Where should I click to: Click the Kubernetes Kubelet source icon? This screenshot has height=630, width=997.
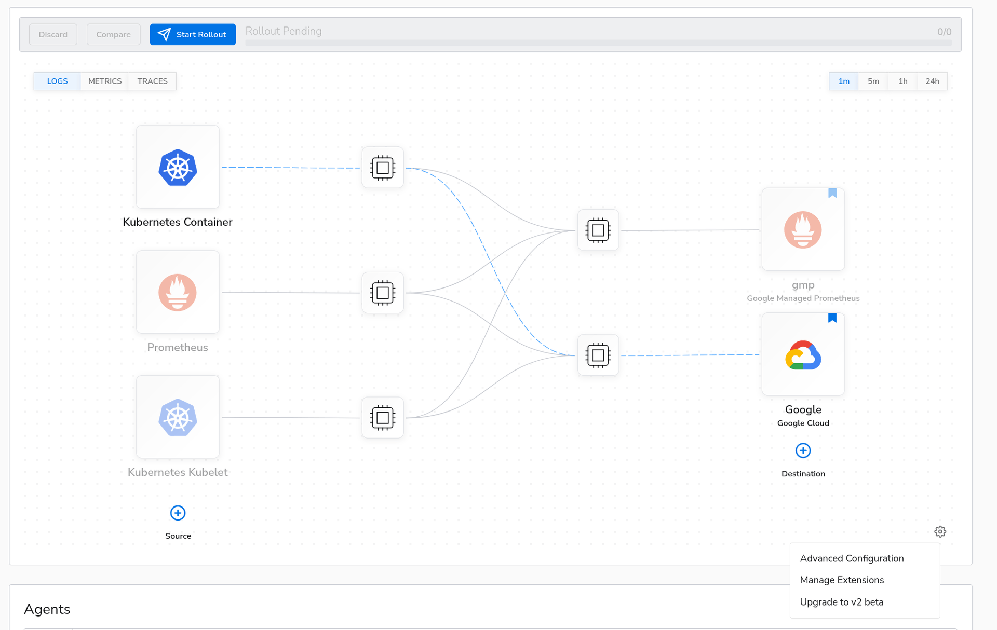click(x=178, y=417)
